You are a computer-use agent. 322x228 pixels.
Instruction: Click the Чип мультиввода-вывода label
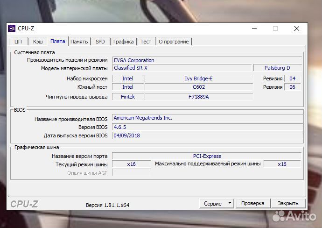[77, 97]
